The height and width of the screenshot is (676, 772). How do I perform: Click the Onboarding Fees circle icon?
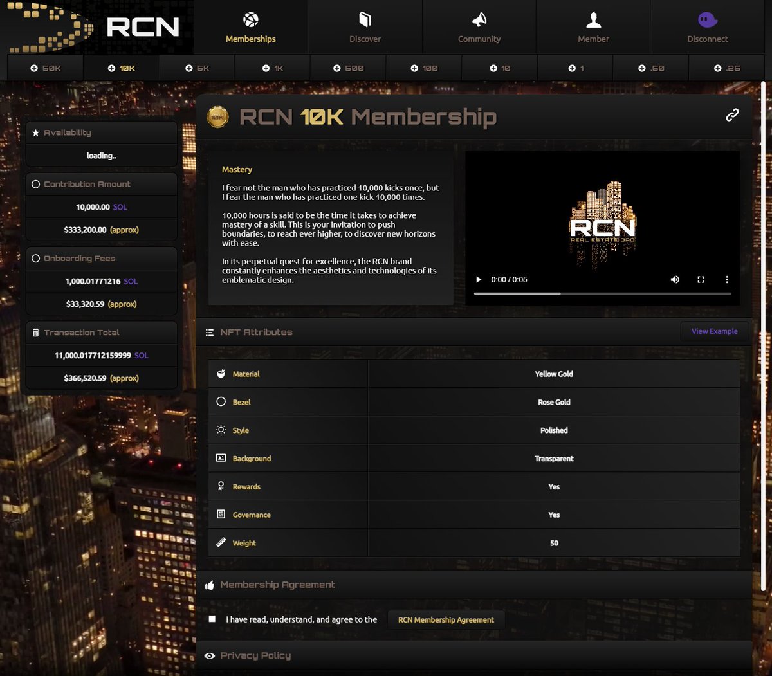[x=35, y=259]
